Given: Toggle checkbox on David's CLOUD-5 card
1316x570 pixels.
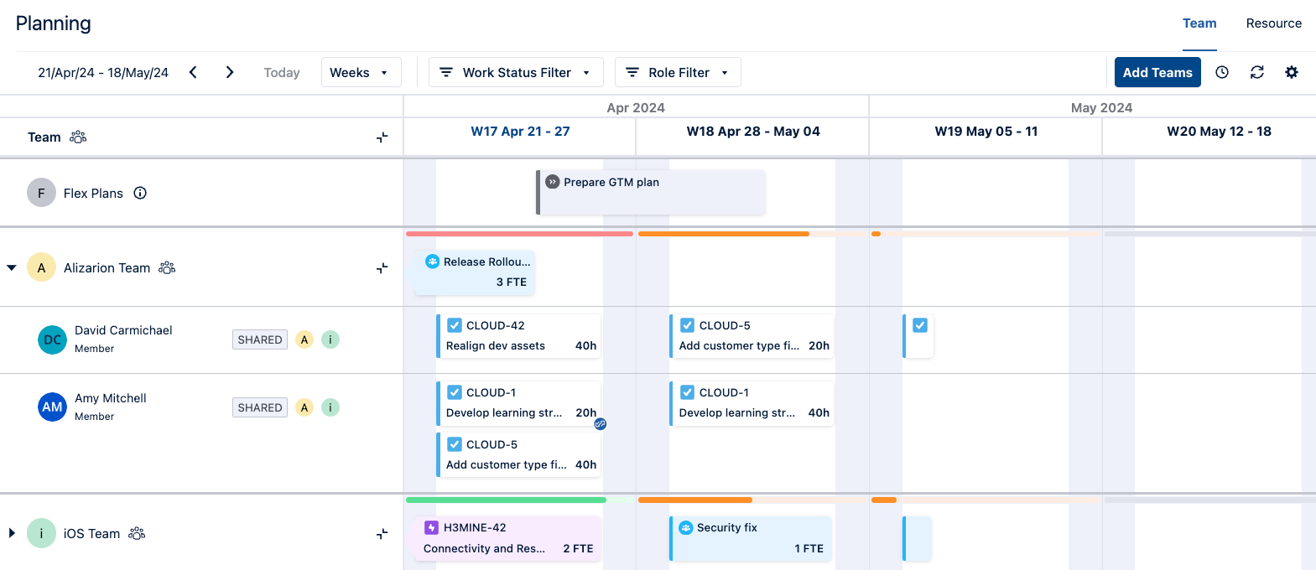Looking at the screenshot, I should tap(687, 325).
